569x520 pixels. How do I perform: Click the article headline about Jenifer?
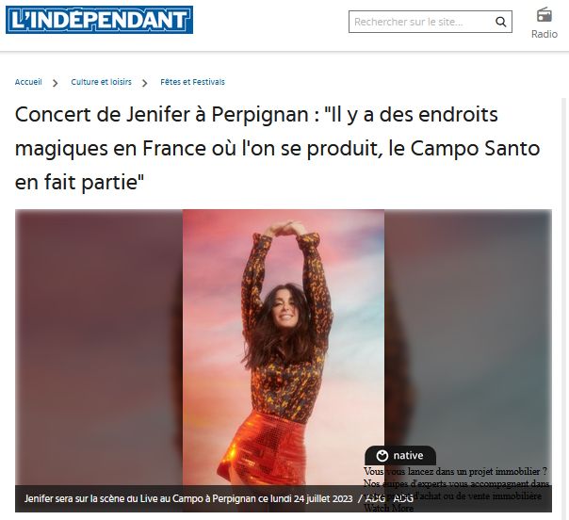click(x=277, y=148)
